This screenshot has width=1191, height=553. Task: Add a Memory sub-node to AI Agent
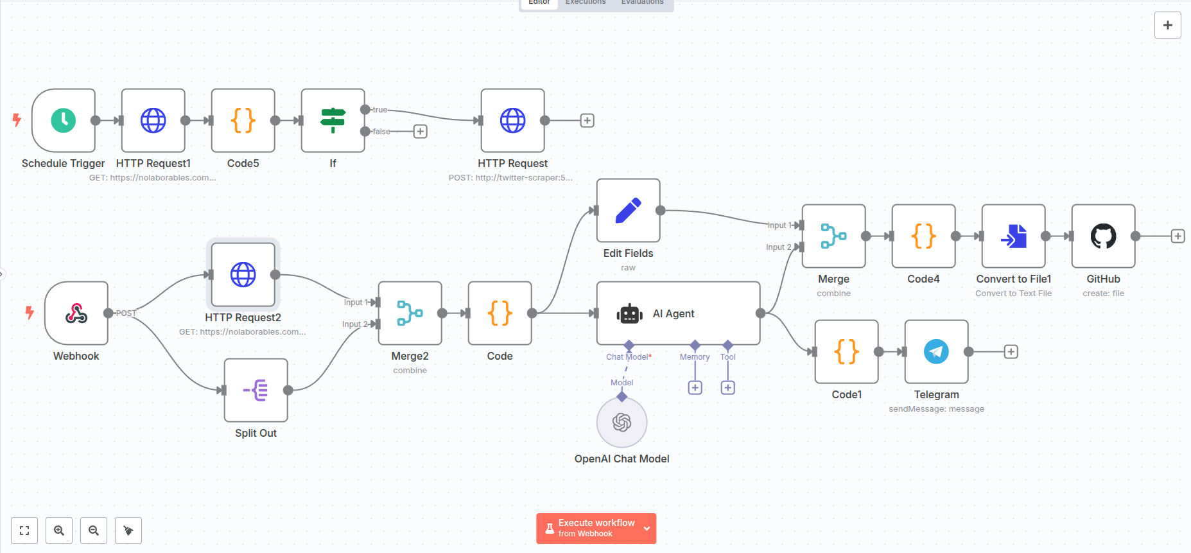pyautogui.click(x=695, y=388)
